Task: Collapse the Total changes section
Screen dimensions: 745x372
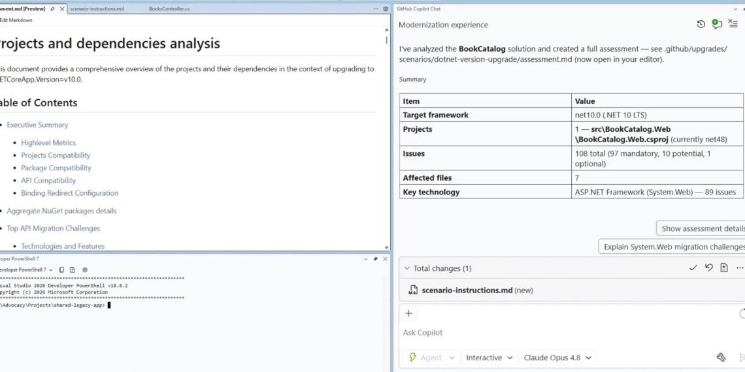Action: click(x=406, y=268)
